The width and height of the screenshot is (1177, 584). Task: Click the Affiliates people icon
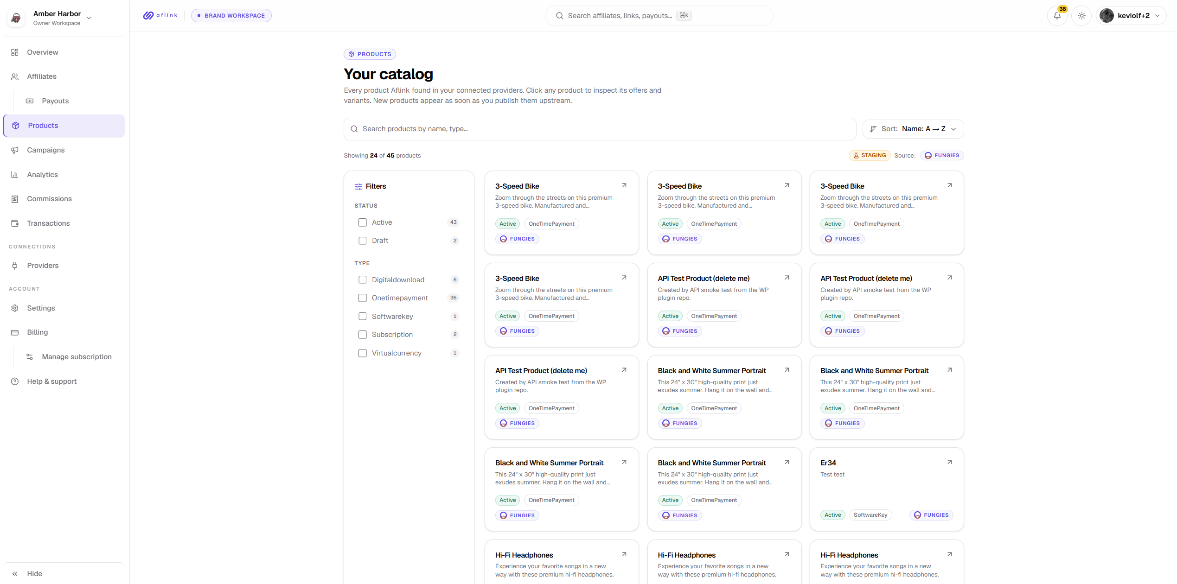(15, 76)
